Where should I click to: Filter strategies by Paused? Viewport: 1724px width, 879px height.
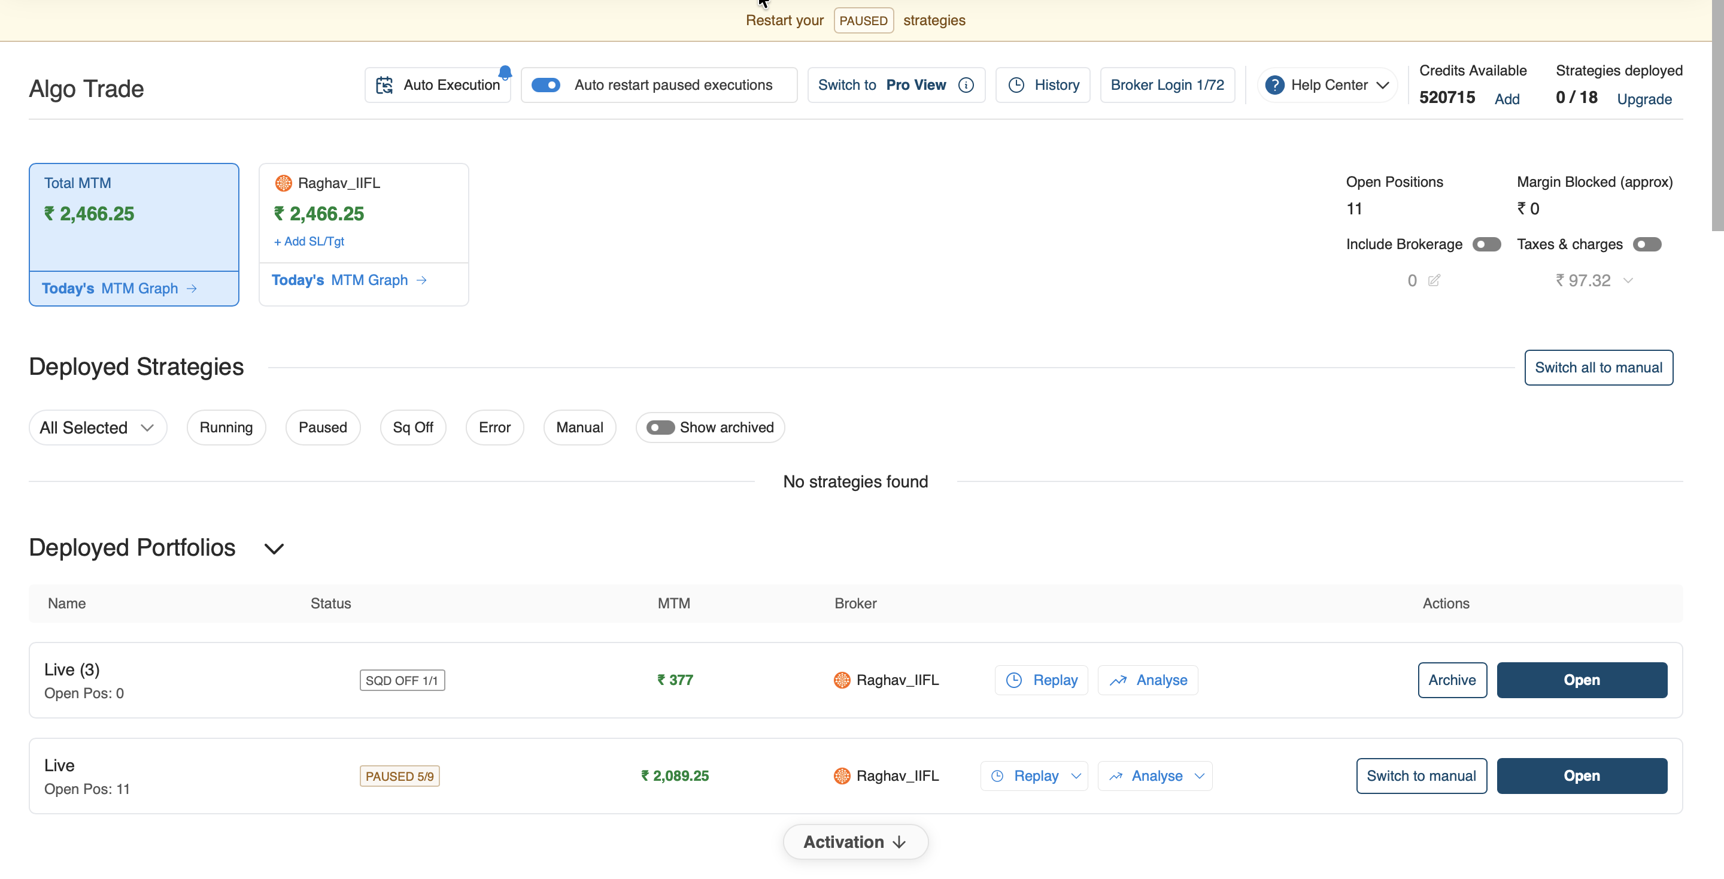coord(323,427)
